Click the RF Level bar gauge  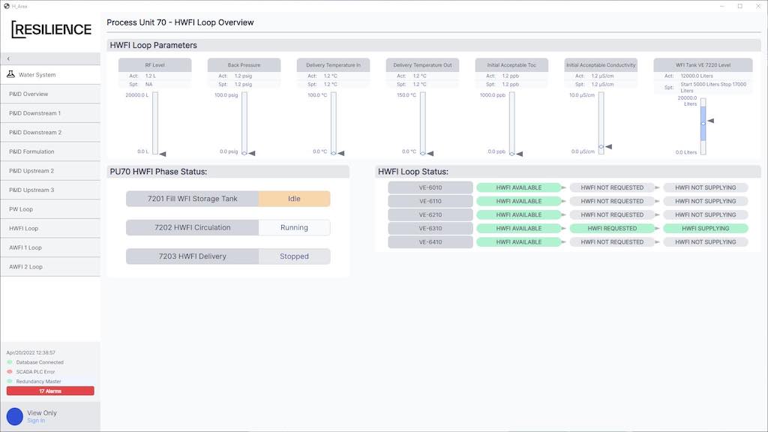coord(155,123)
